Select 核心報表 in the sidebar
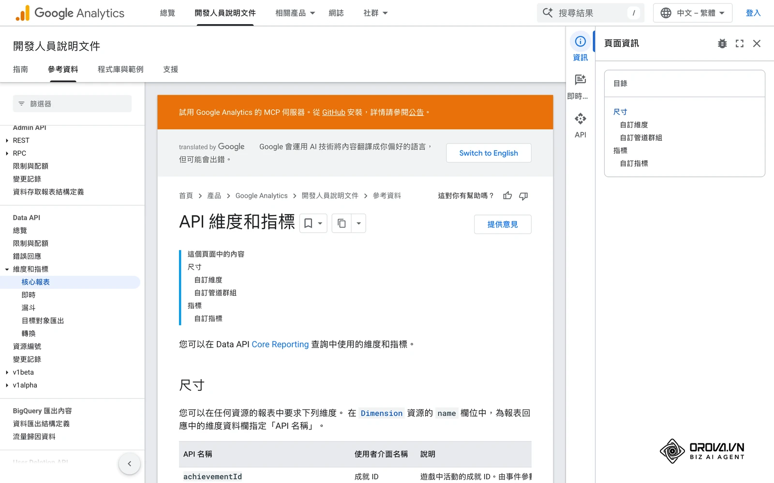The height and width of the screenshot is (483, 774). tap(35, 282)
